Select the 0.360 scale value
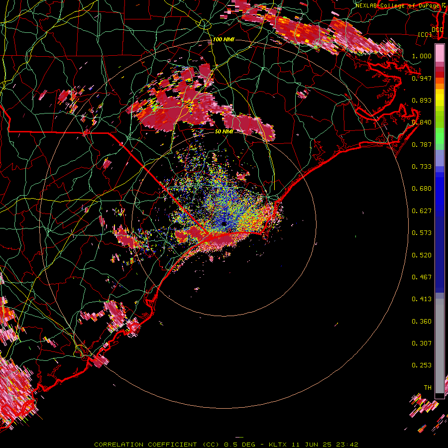448x448 pixels. [422, 322]
